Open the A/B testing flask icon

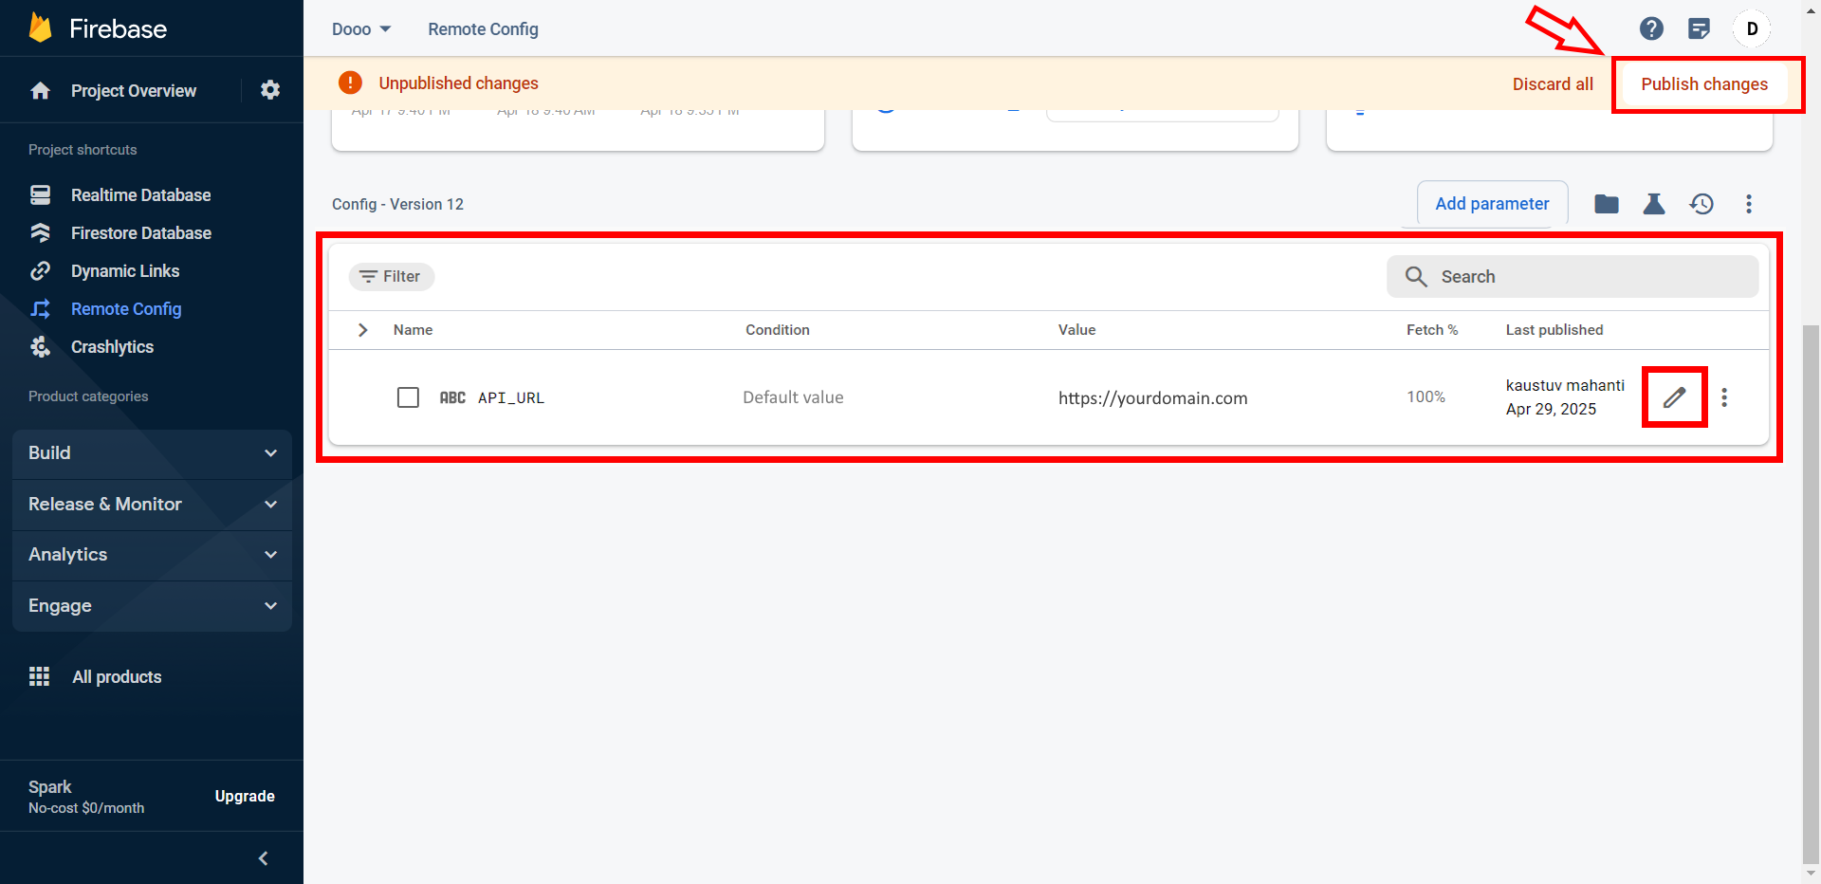(1654, 204)
